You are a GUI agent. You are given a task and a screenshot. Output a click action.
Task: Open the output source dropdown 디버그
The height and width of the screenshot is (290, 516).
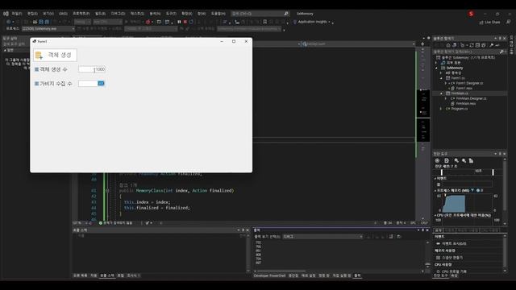point(322,237)
